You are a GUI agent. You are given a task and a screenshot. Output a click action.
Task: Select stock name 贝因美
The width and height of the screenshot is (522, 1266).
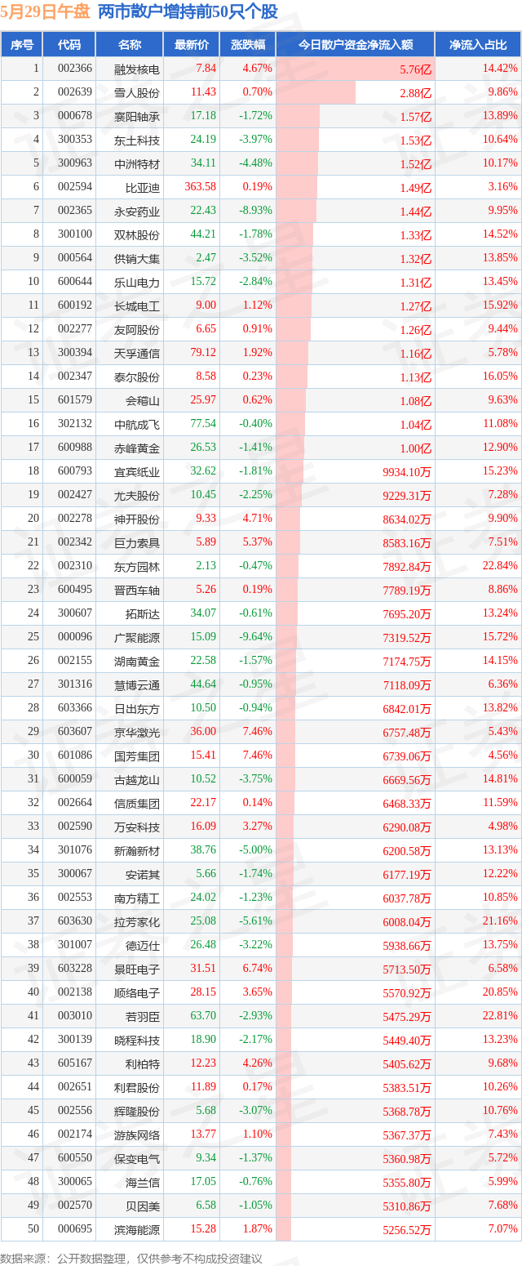point(143,1206)
